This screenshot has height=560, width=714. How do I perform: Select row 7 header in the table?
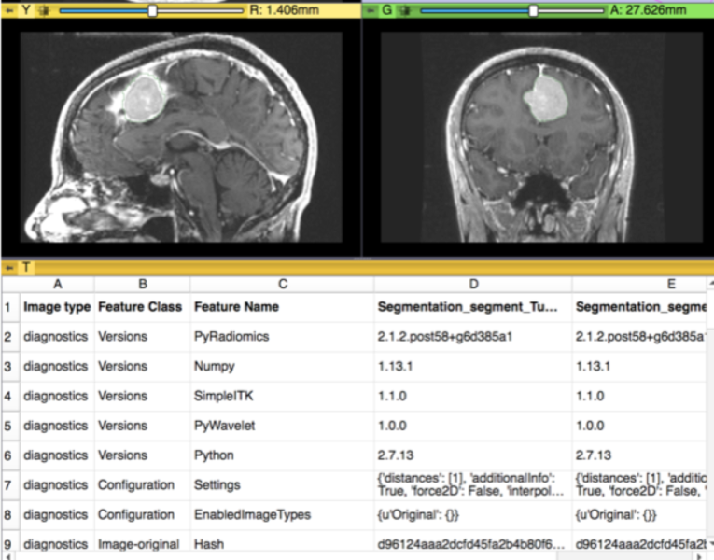pyautogui.click(x=8, y=485)
